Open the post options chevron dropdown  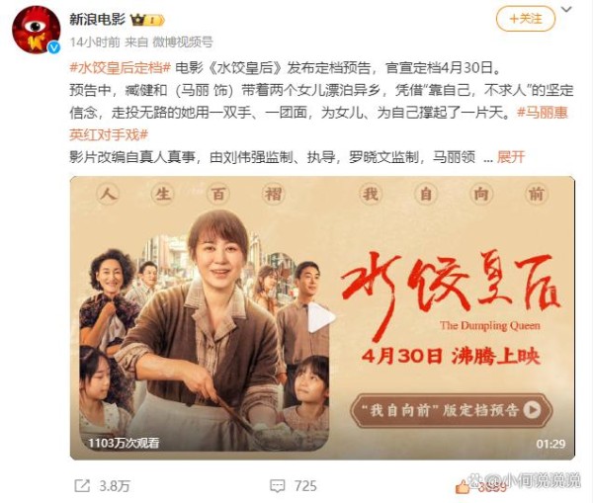click(x=566, y=10)
